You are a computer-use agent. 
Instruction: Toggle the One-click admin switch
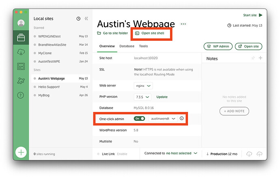[x=139, y=119]
